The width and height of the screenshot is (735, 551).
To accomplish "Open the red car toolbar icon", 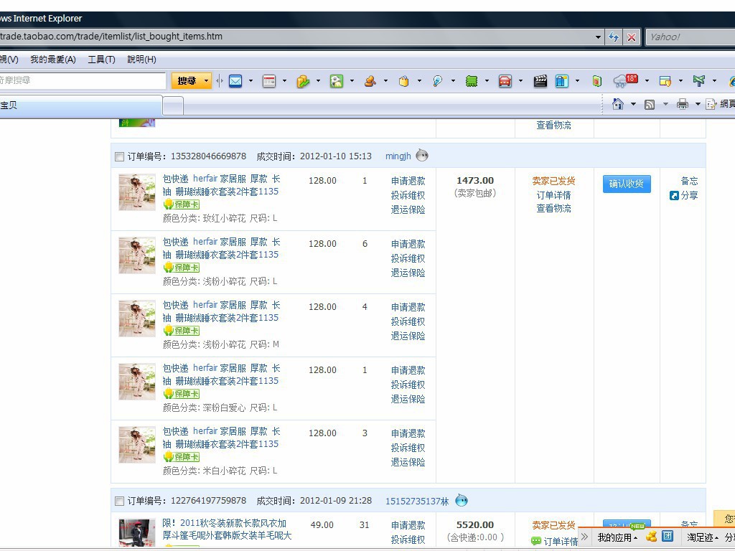I will click(x=505, y=81).
